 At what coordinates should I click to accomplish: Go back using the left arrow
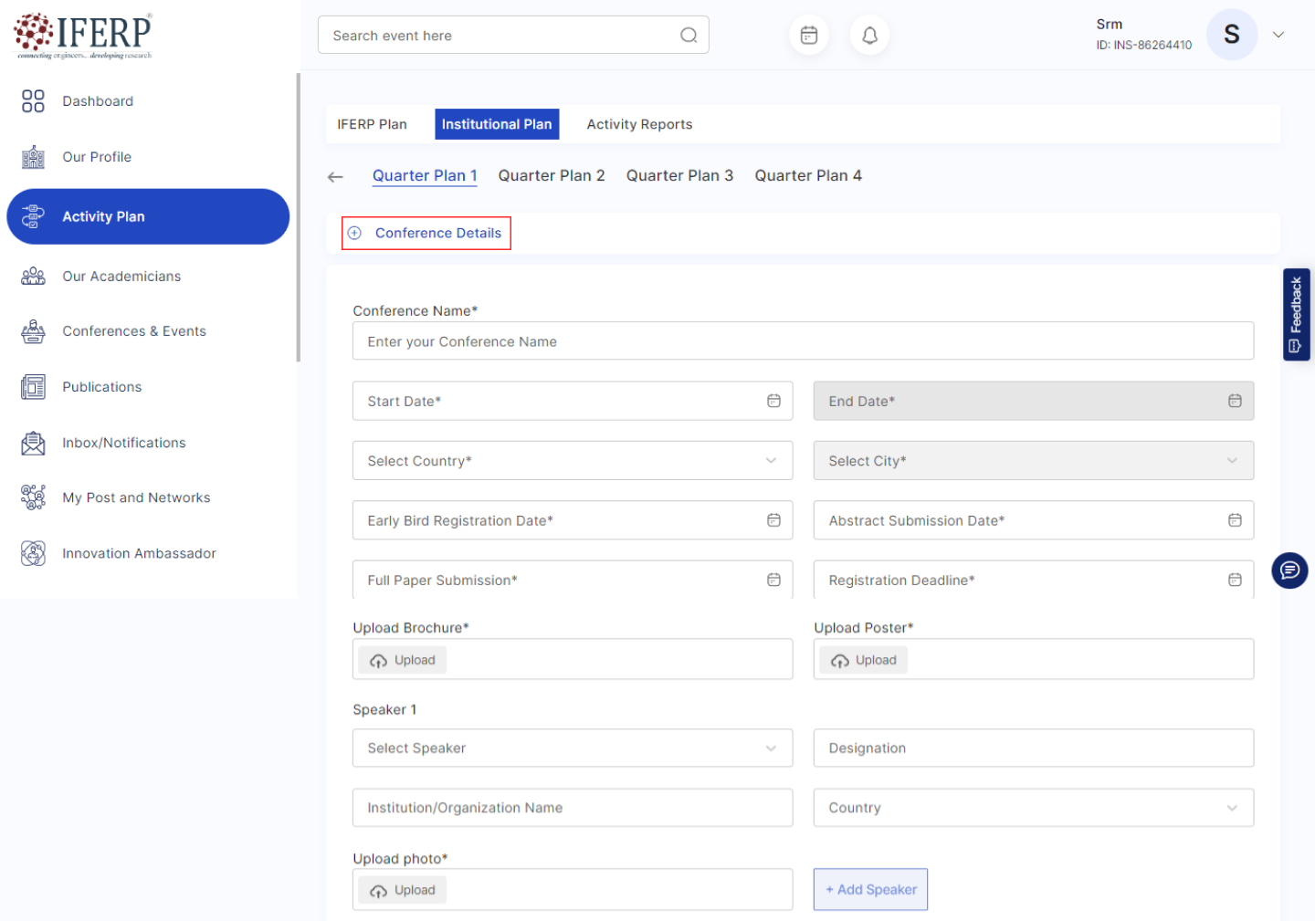click(335, 177)
